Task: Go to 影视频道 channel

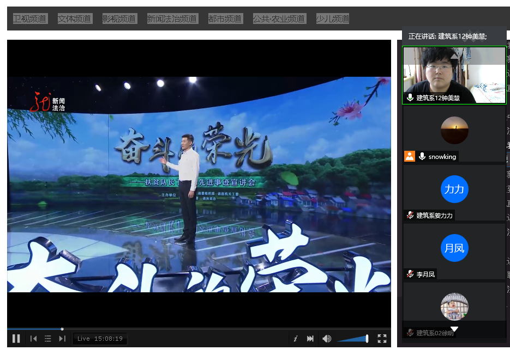Action: tap(119, 19)
